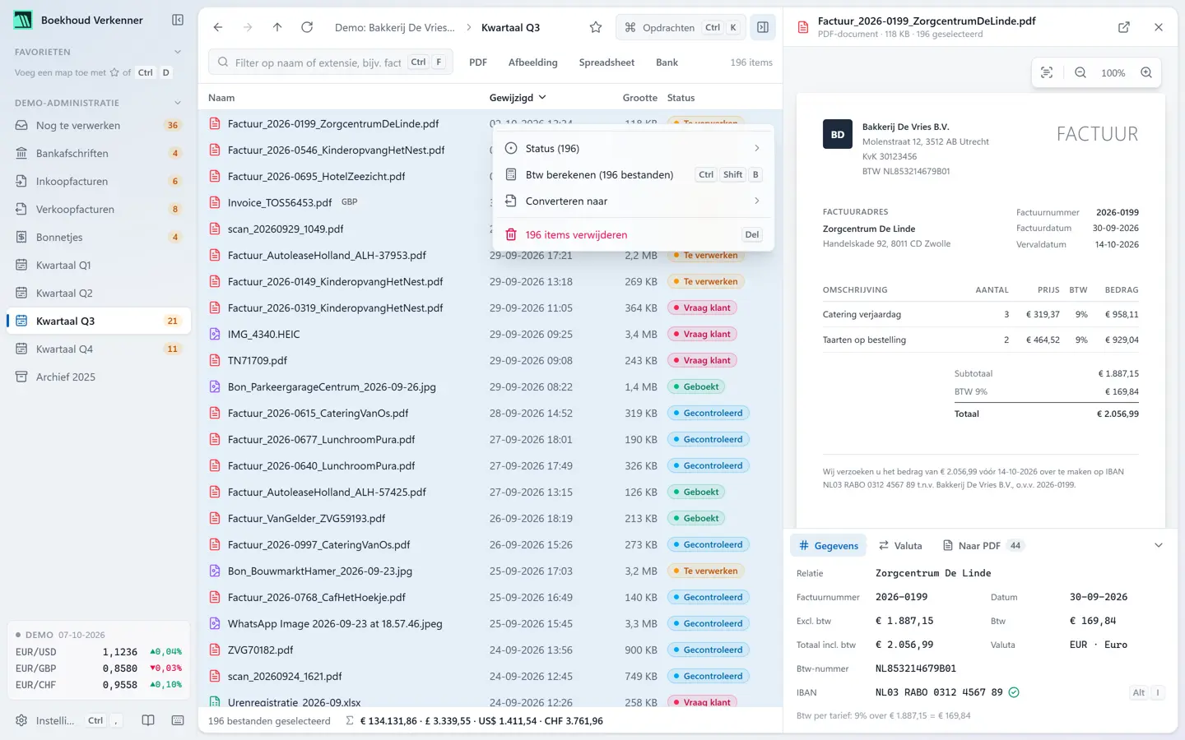The height and width of the screenshot is (740, 1185).
Task: Expand the Status (196) submenu
Action: point(633,148)
